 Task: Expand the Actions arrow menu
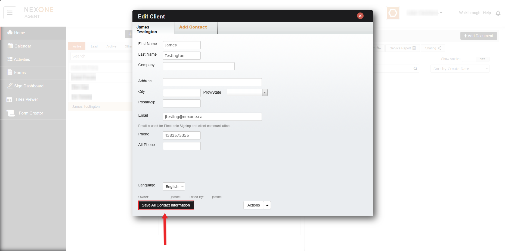(267, 205)
